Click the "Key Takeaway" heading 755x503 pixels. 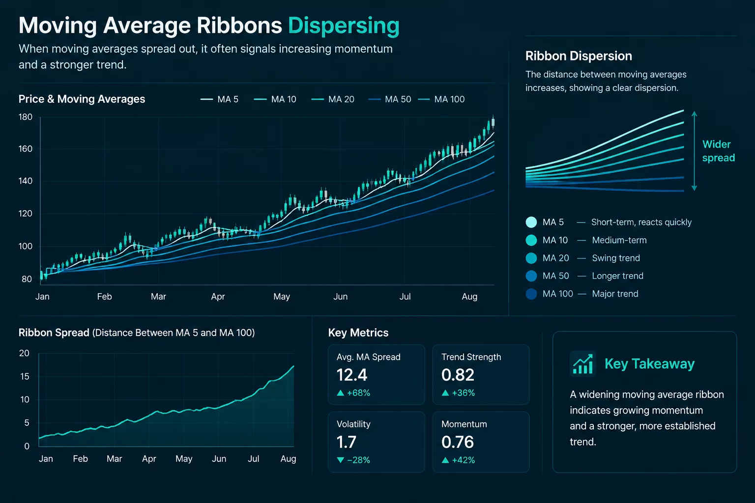pos(649,364)
